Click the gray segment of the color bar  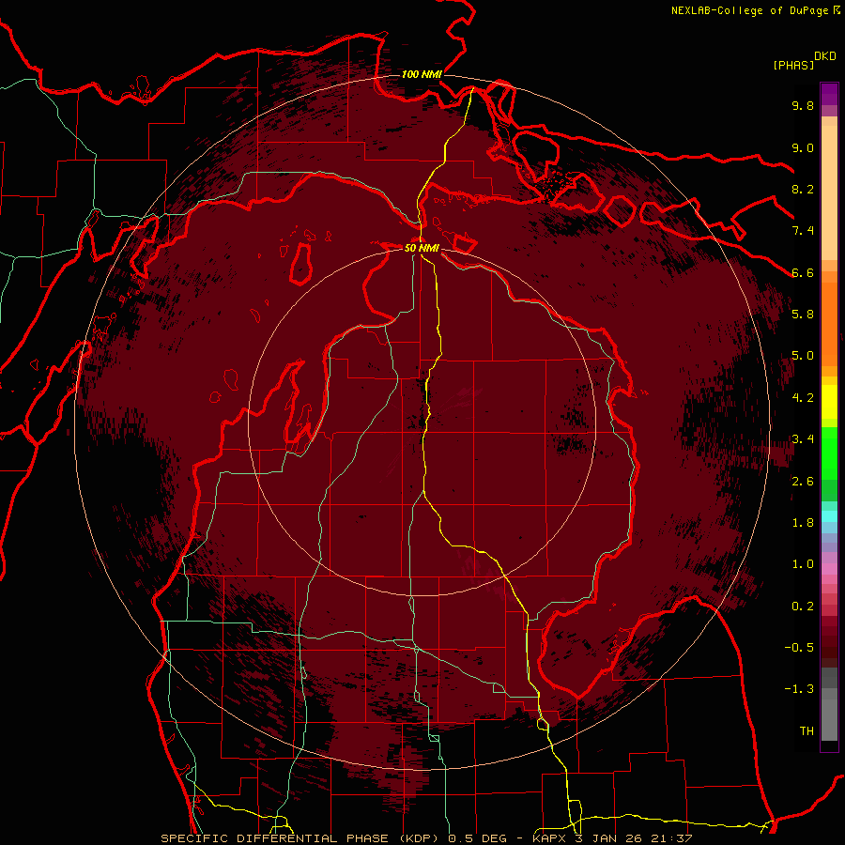click(x=829, y=705)
